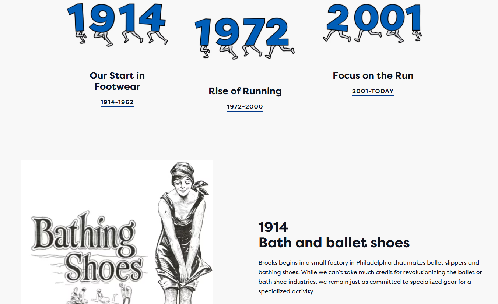Image resolution: width=498 pixels, height=304 pixels.
Task: Click the paragraph about Brooks' Philadelphia factory
Action: tap(370, 277)
